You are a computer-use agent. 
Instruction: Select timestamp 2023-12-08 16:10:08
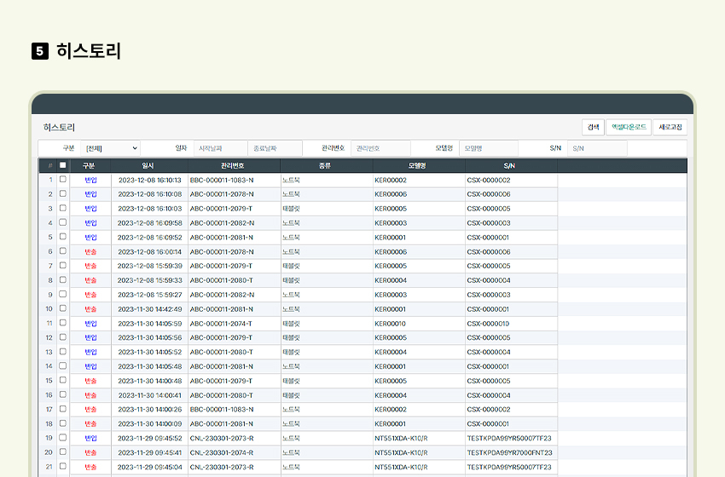point(150,194)
